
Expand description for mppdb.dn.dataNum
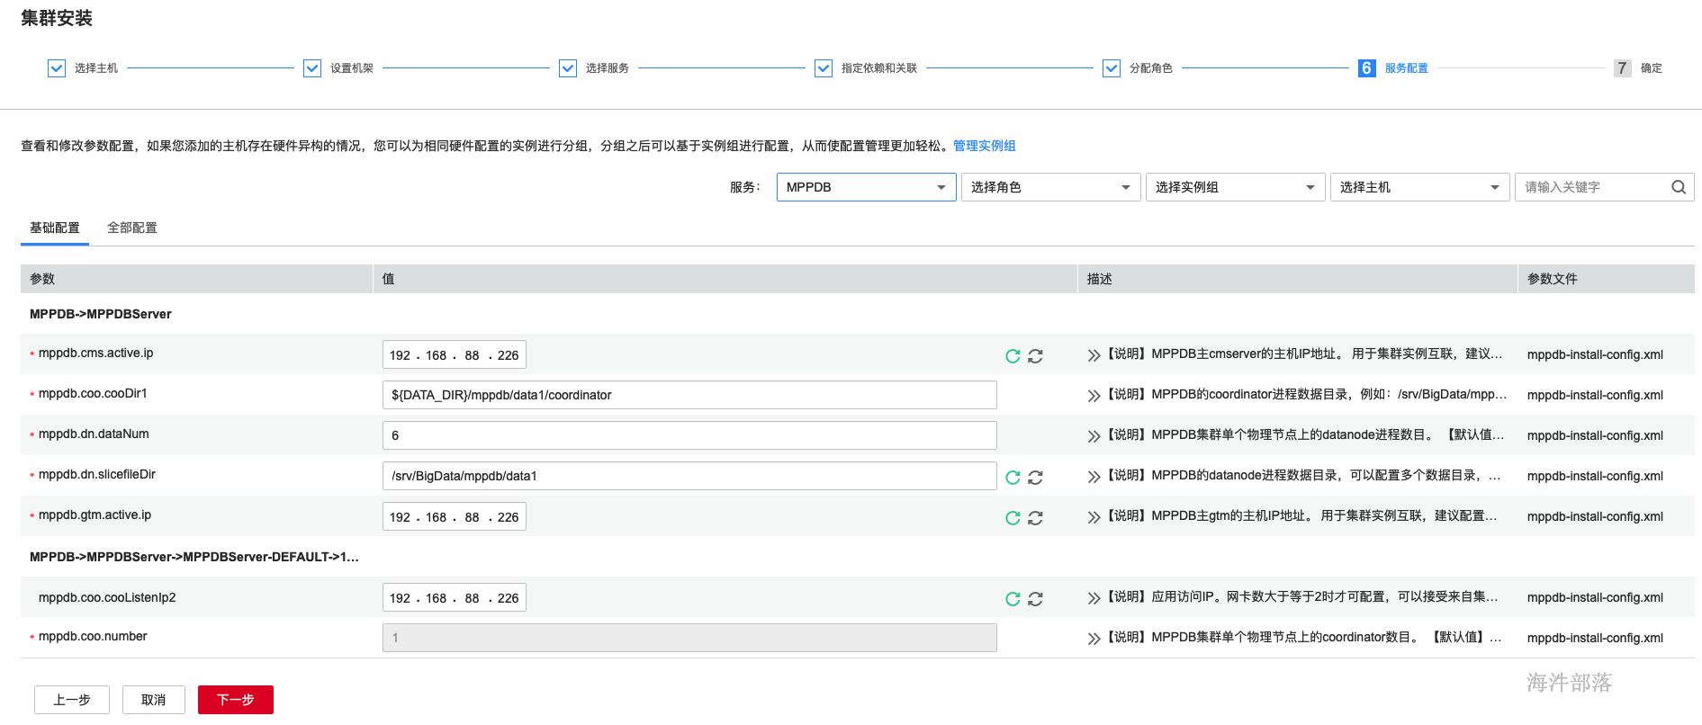point(1094,436)
